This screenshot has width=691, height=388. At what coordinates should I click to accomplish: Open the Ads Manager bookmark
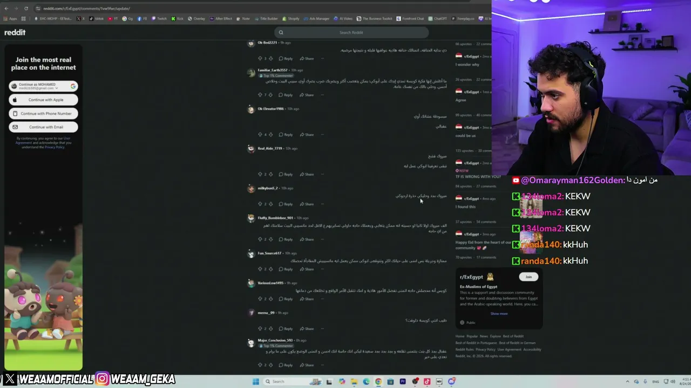316,19
